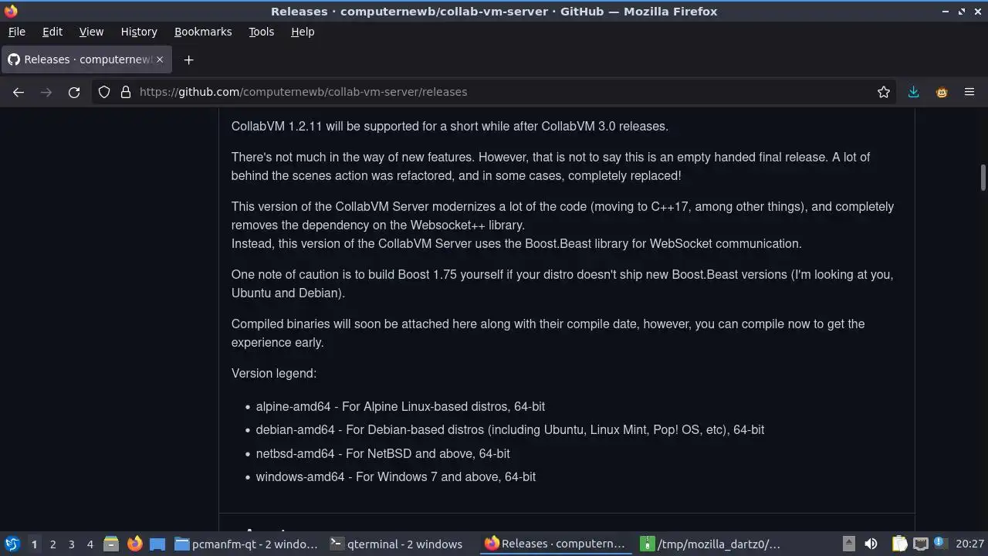Click the windows-amd64 list item

pos(396,476)
